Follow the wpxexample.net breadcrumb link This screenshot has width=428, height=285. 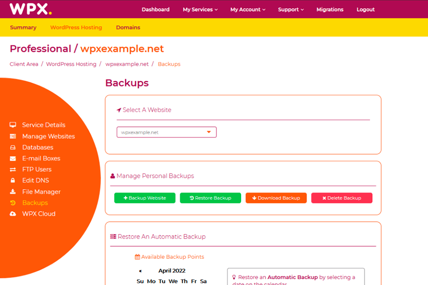coord(127,64)
